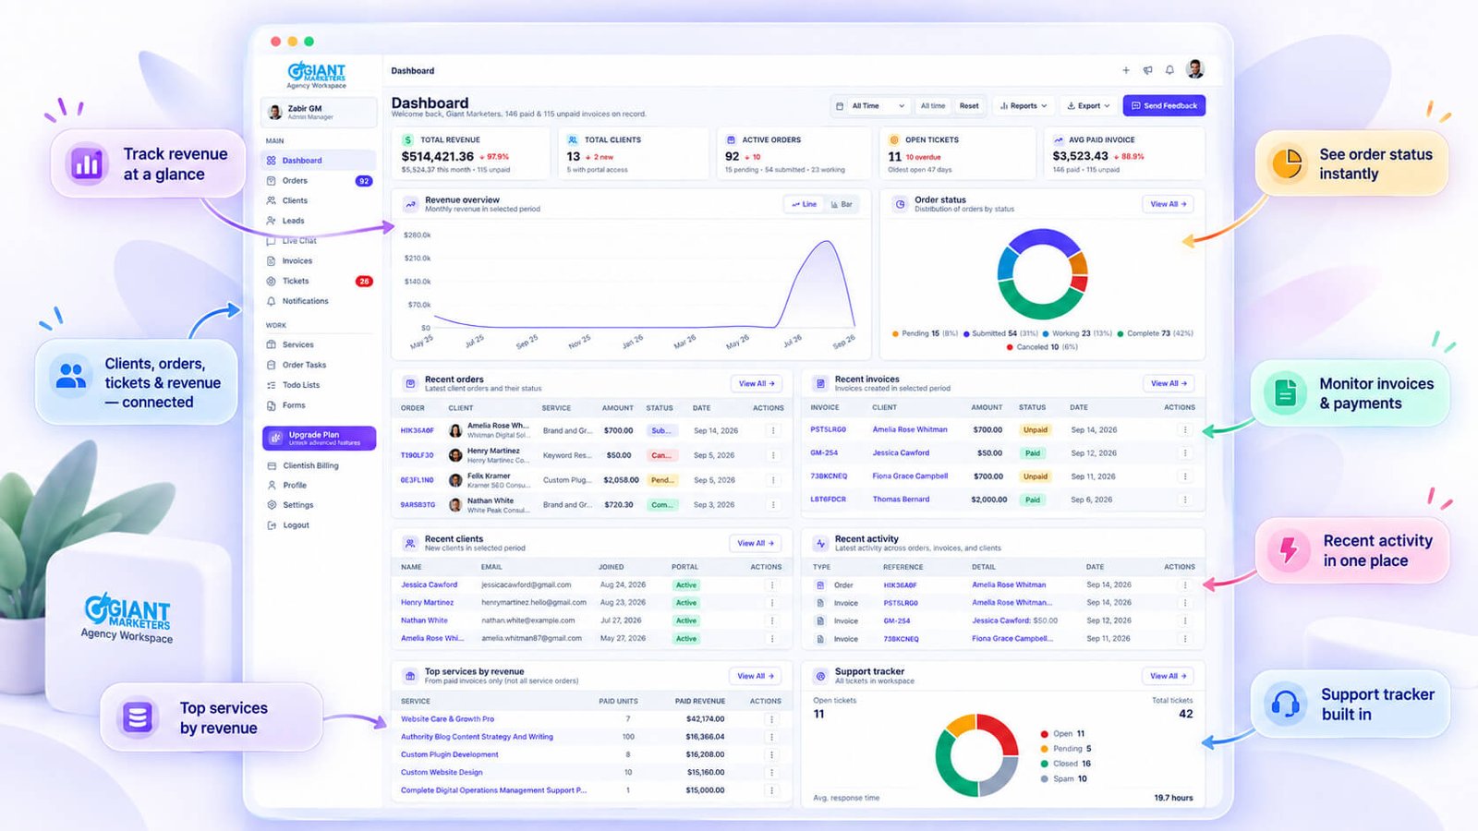Switch revenue chart to Bar view

842,204
